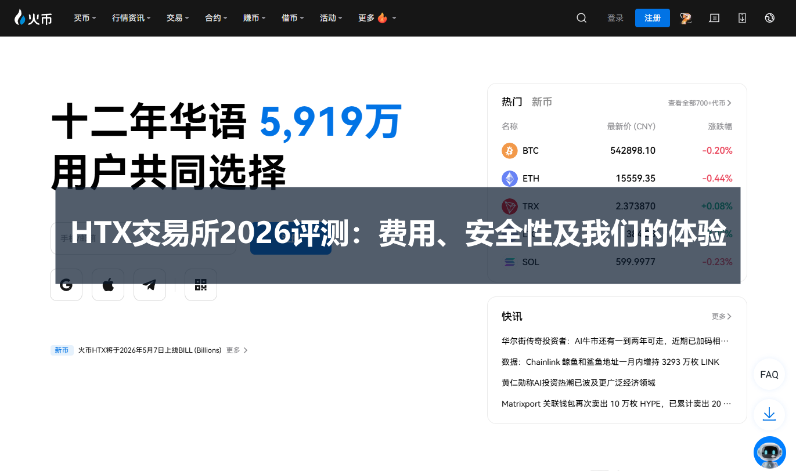Show the QR code login icon
The width and height of the screenshot is (796, 471).
(201, 285)
